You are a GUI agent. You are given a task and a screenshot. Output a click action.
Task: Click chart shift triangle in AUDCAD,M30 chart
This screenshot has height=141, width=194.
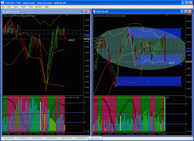(67, 15)
